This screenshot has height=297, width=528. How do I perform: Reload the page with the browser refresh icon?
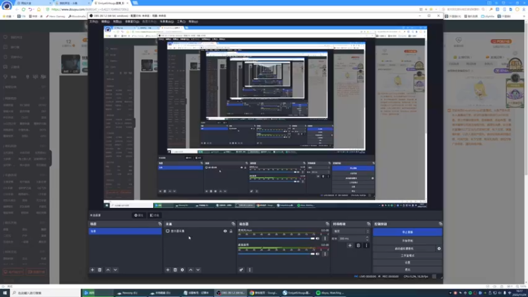point(23,9)
